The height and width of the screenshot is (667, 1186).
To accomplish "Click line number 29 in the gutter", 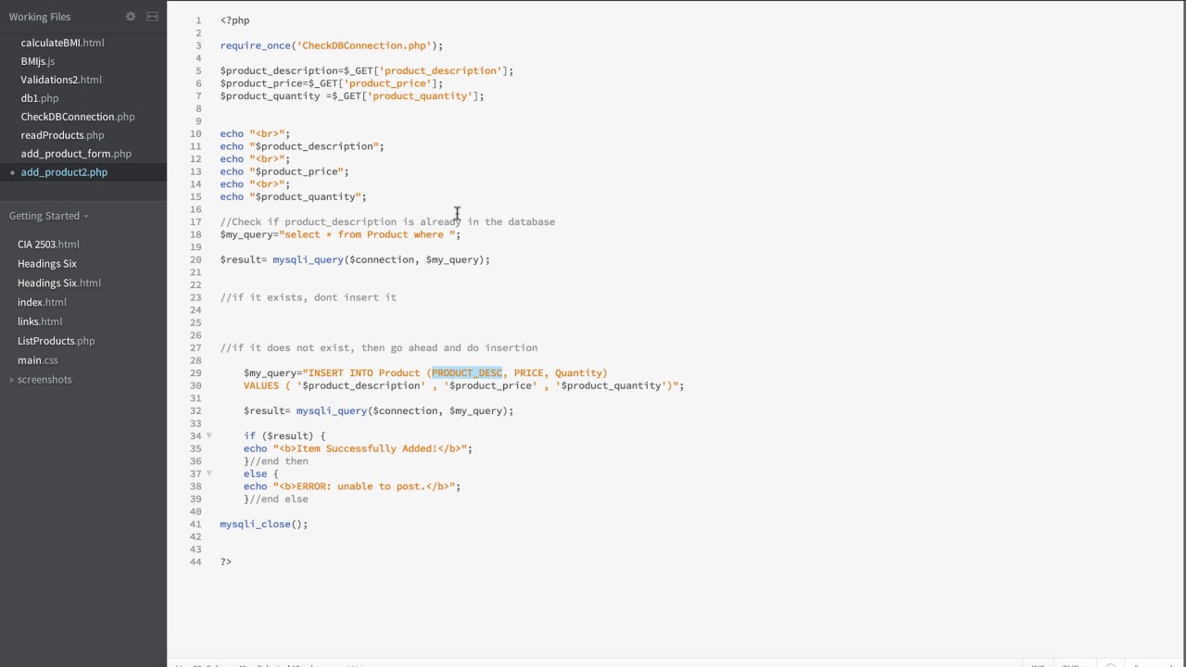I will [196, 373].
